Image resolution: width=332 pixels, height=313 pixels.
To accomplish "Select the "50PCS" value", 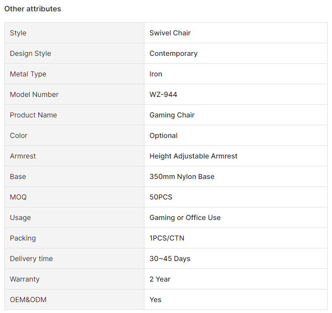I will [x=161, y=197].
